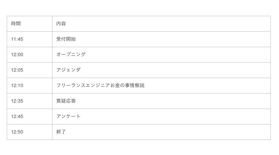Image resolution: width=279 pixels, height=155 pixels.
Task: Click the 終了 entry
Action: point(61,132)
